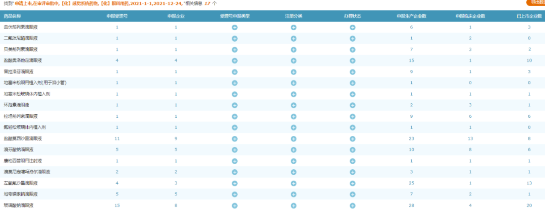Click 注册分类 plus icon for 盐酸奥洛他定滴眼液

click(x=294, y=61)
